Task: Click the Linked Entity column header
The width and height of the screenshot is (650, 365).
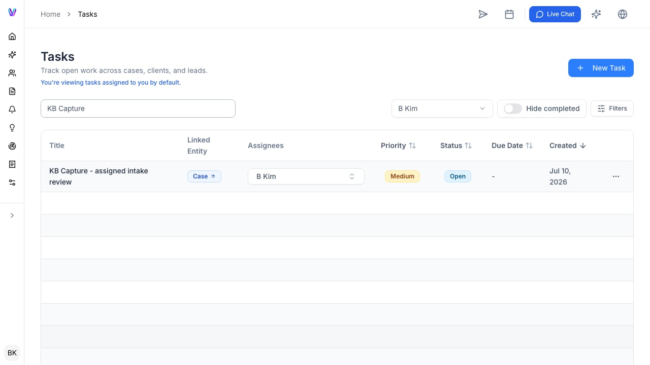Action: [x=199, y=145]
